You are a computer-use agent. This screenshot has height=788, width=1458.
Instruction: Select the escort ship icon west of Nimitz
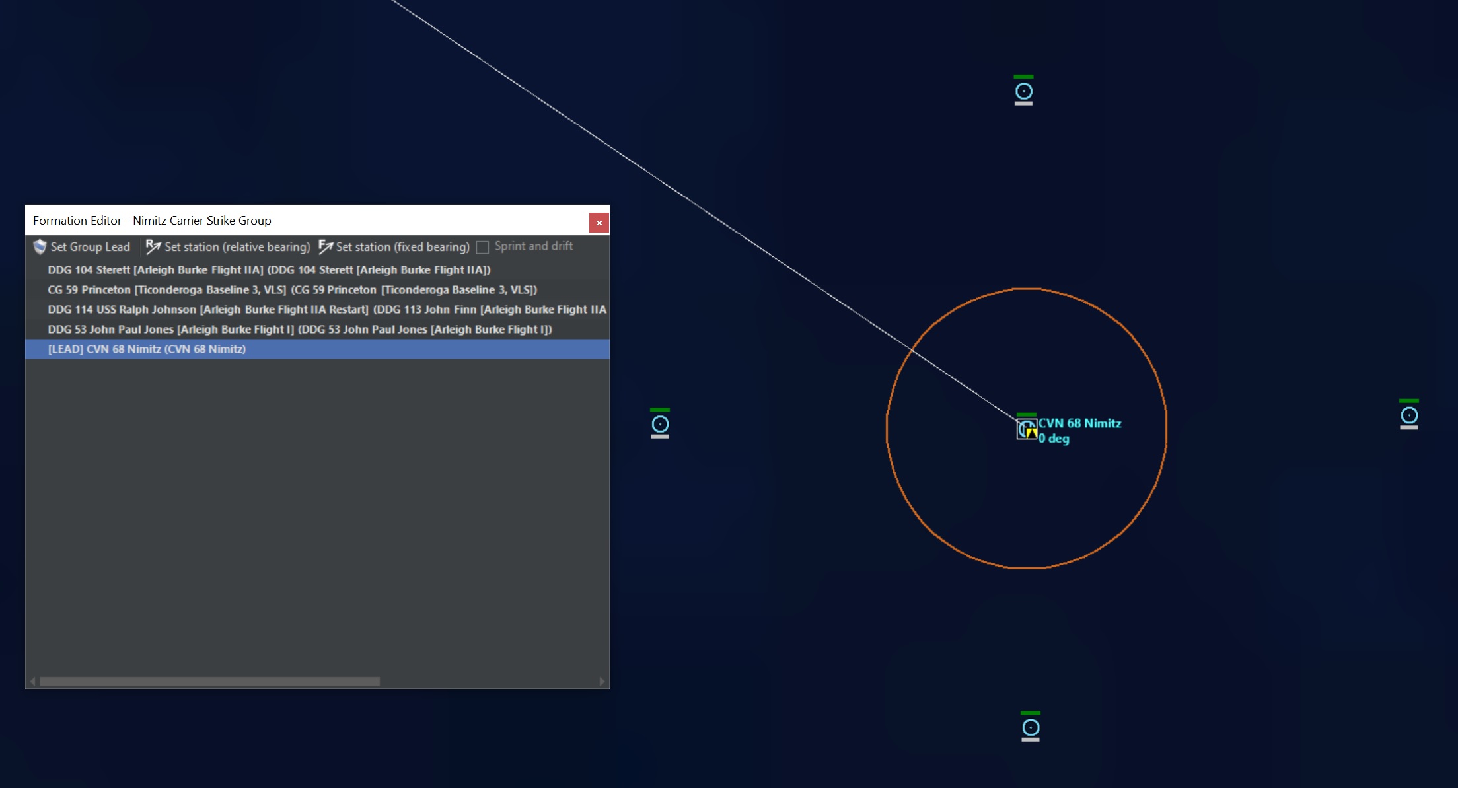[x=660, y=423]
